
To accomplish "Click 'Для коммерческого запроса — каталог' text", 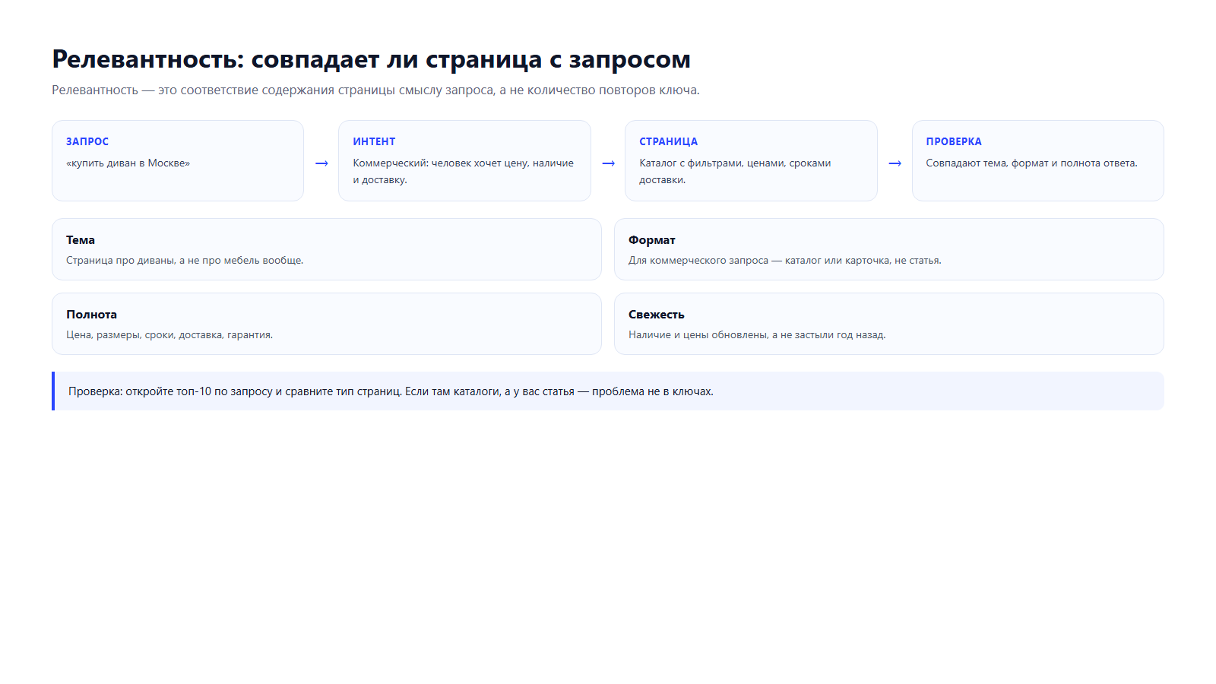I will (x=785, y=261).
